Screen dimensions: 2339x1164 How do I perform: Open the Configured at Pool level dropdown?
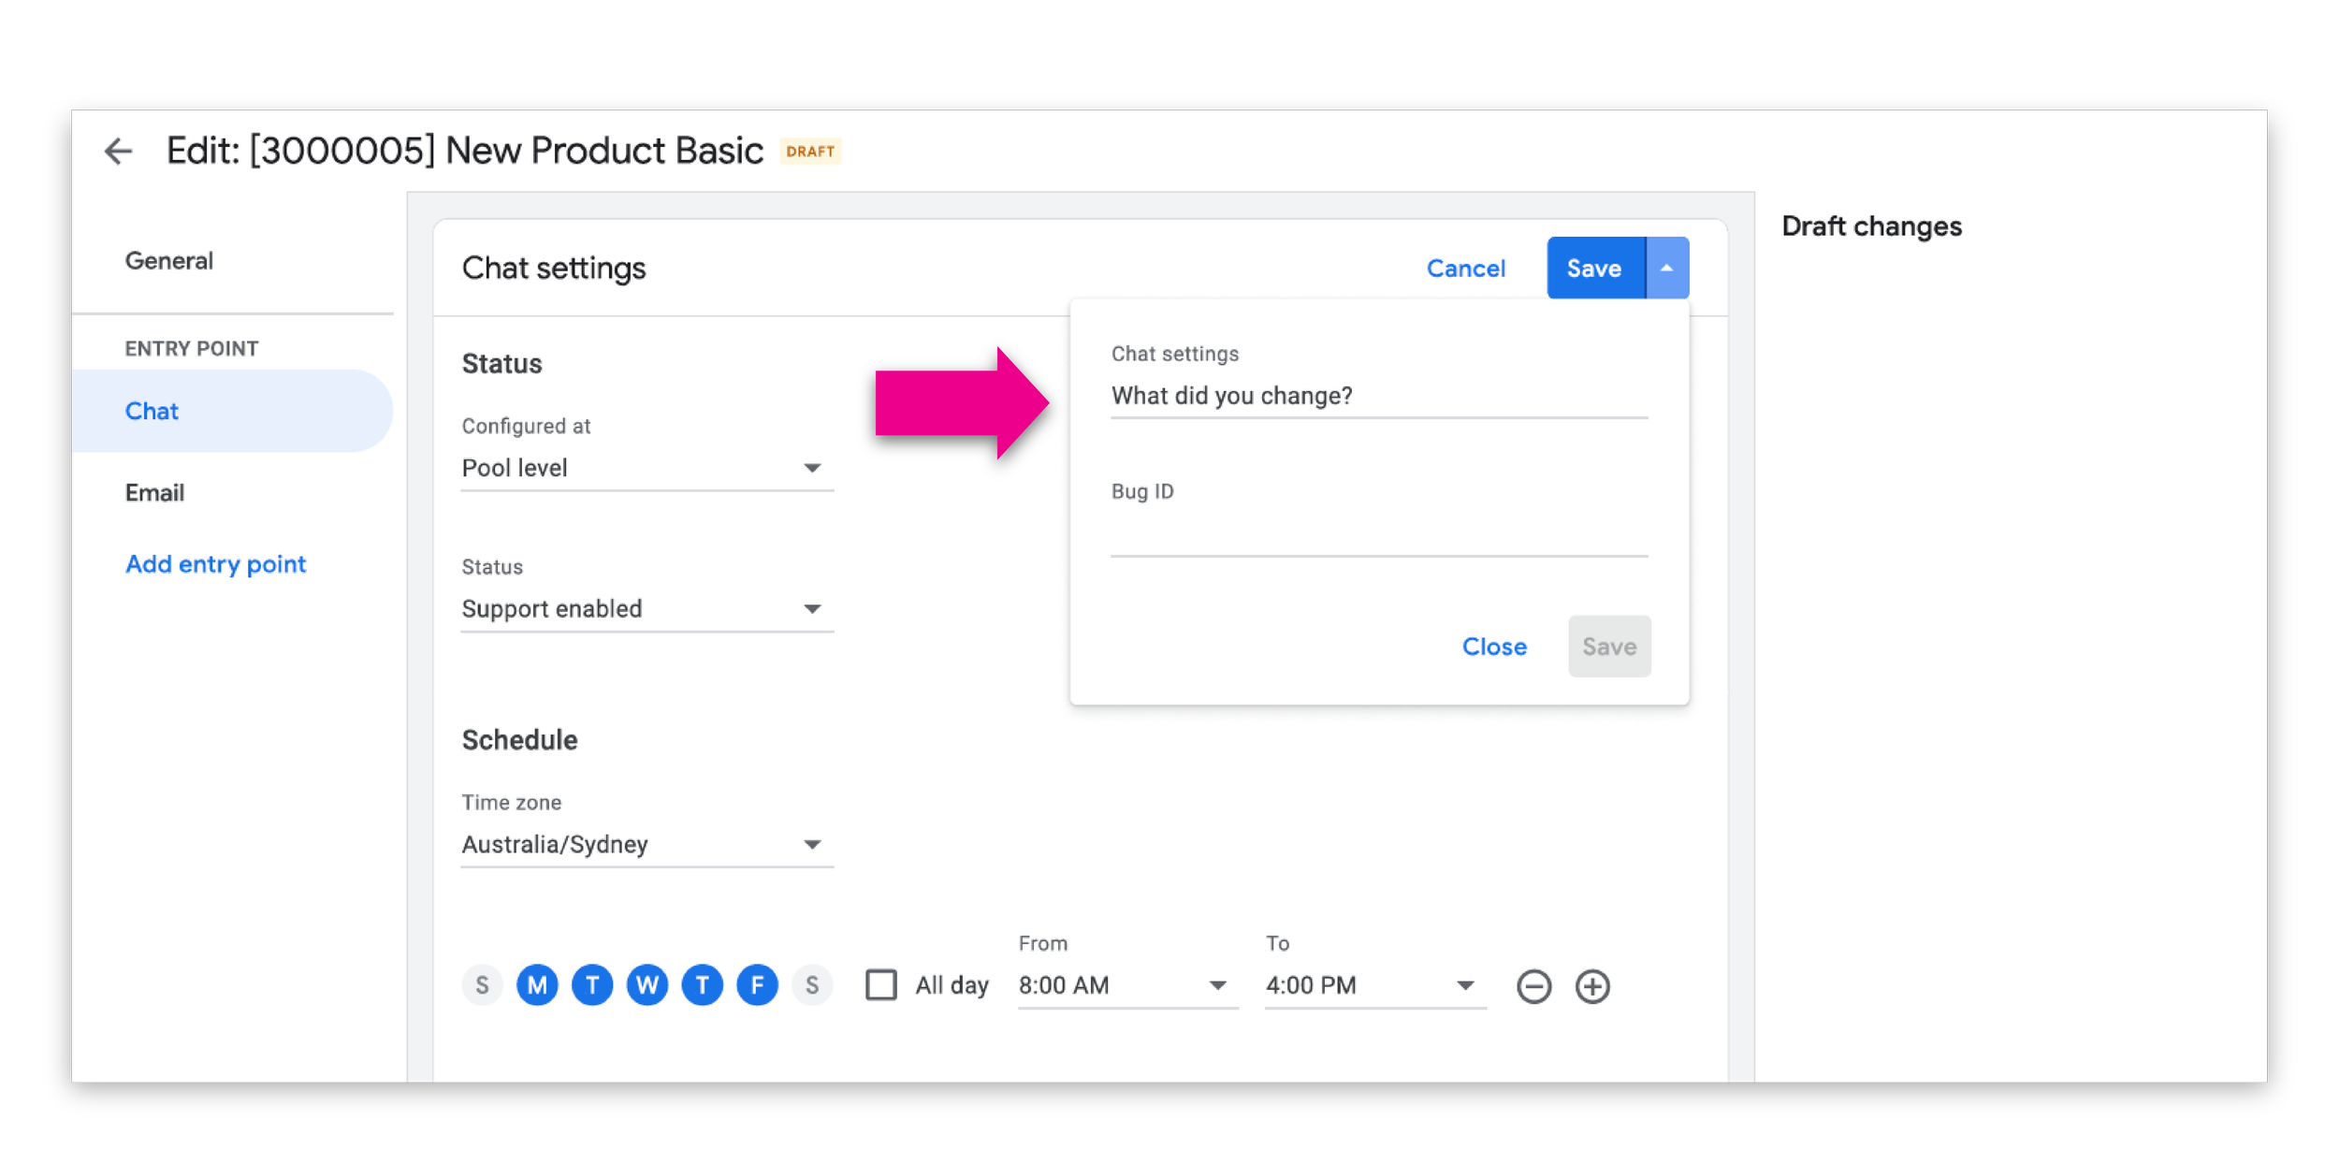click(x=646, y=468)
